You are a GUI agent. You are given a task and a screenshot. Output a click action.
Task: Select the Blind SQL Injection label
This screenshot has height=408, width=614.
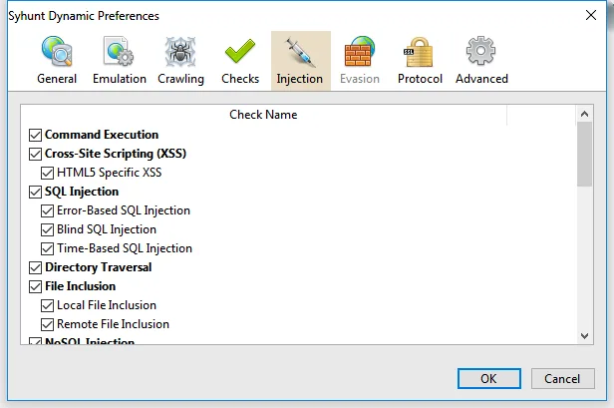click(107, 229)
